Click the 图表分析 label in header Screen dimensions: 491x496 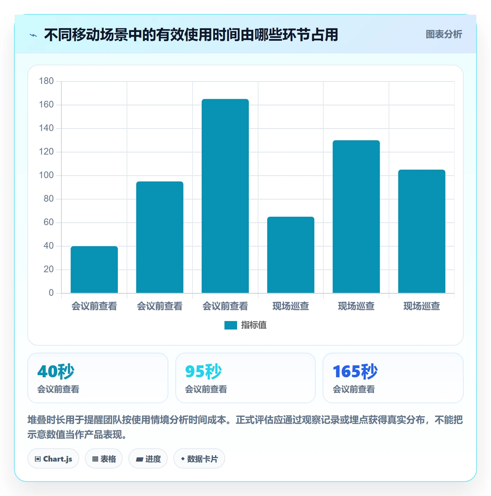[x=444, y=34]
